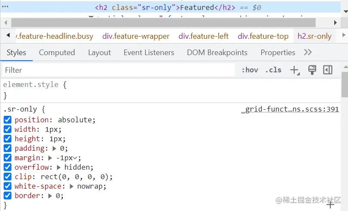Open the DOM Breakpoints tab

217,53
